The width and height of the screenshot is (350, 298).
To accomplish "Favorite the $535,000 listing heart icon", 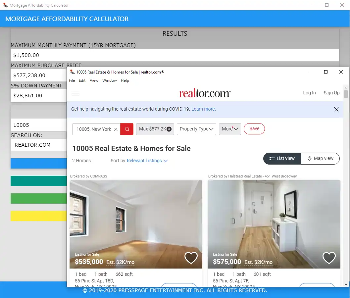I will pos(191,258).
